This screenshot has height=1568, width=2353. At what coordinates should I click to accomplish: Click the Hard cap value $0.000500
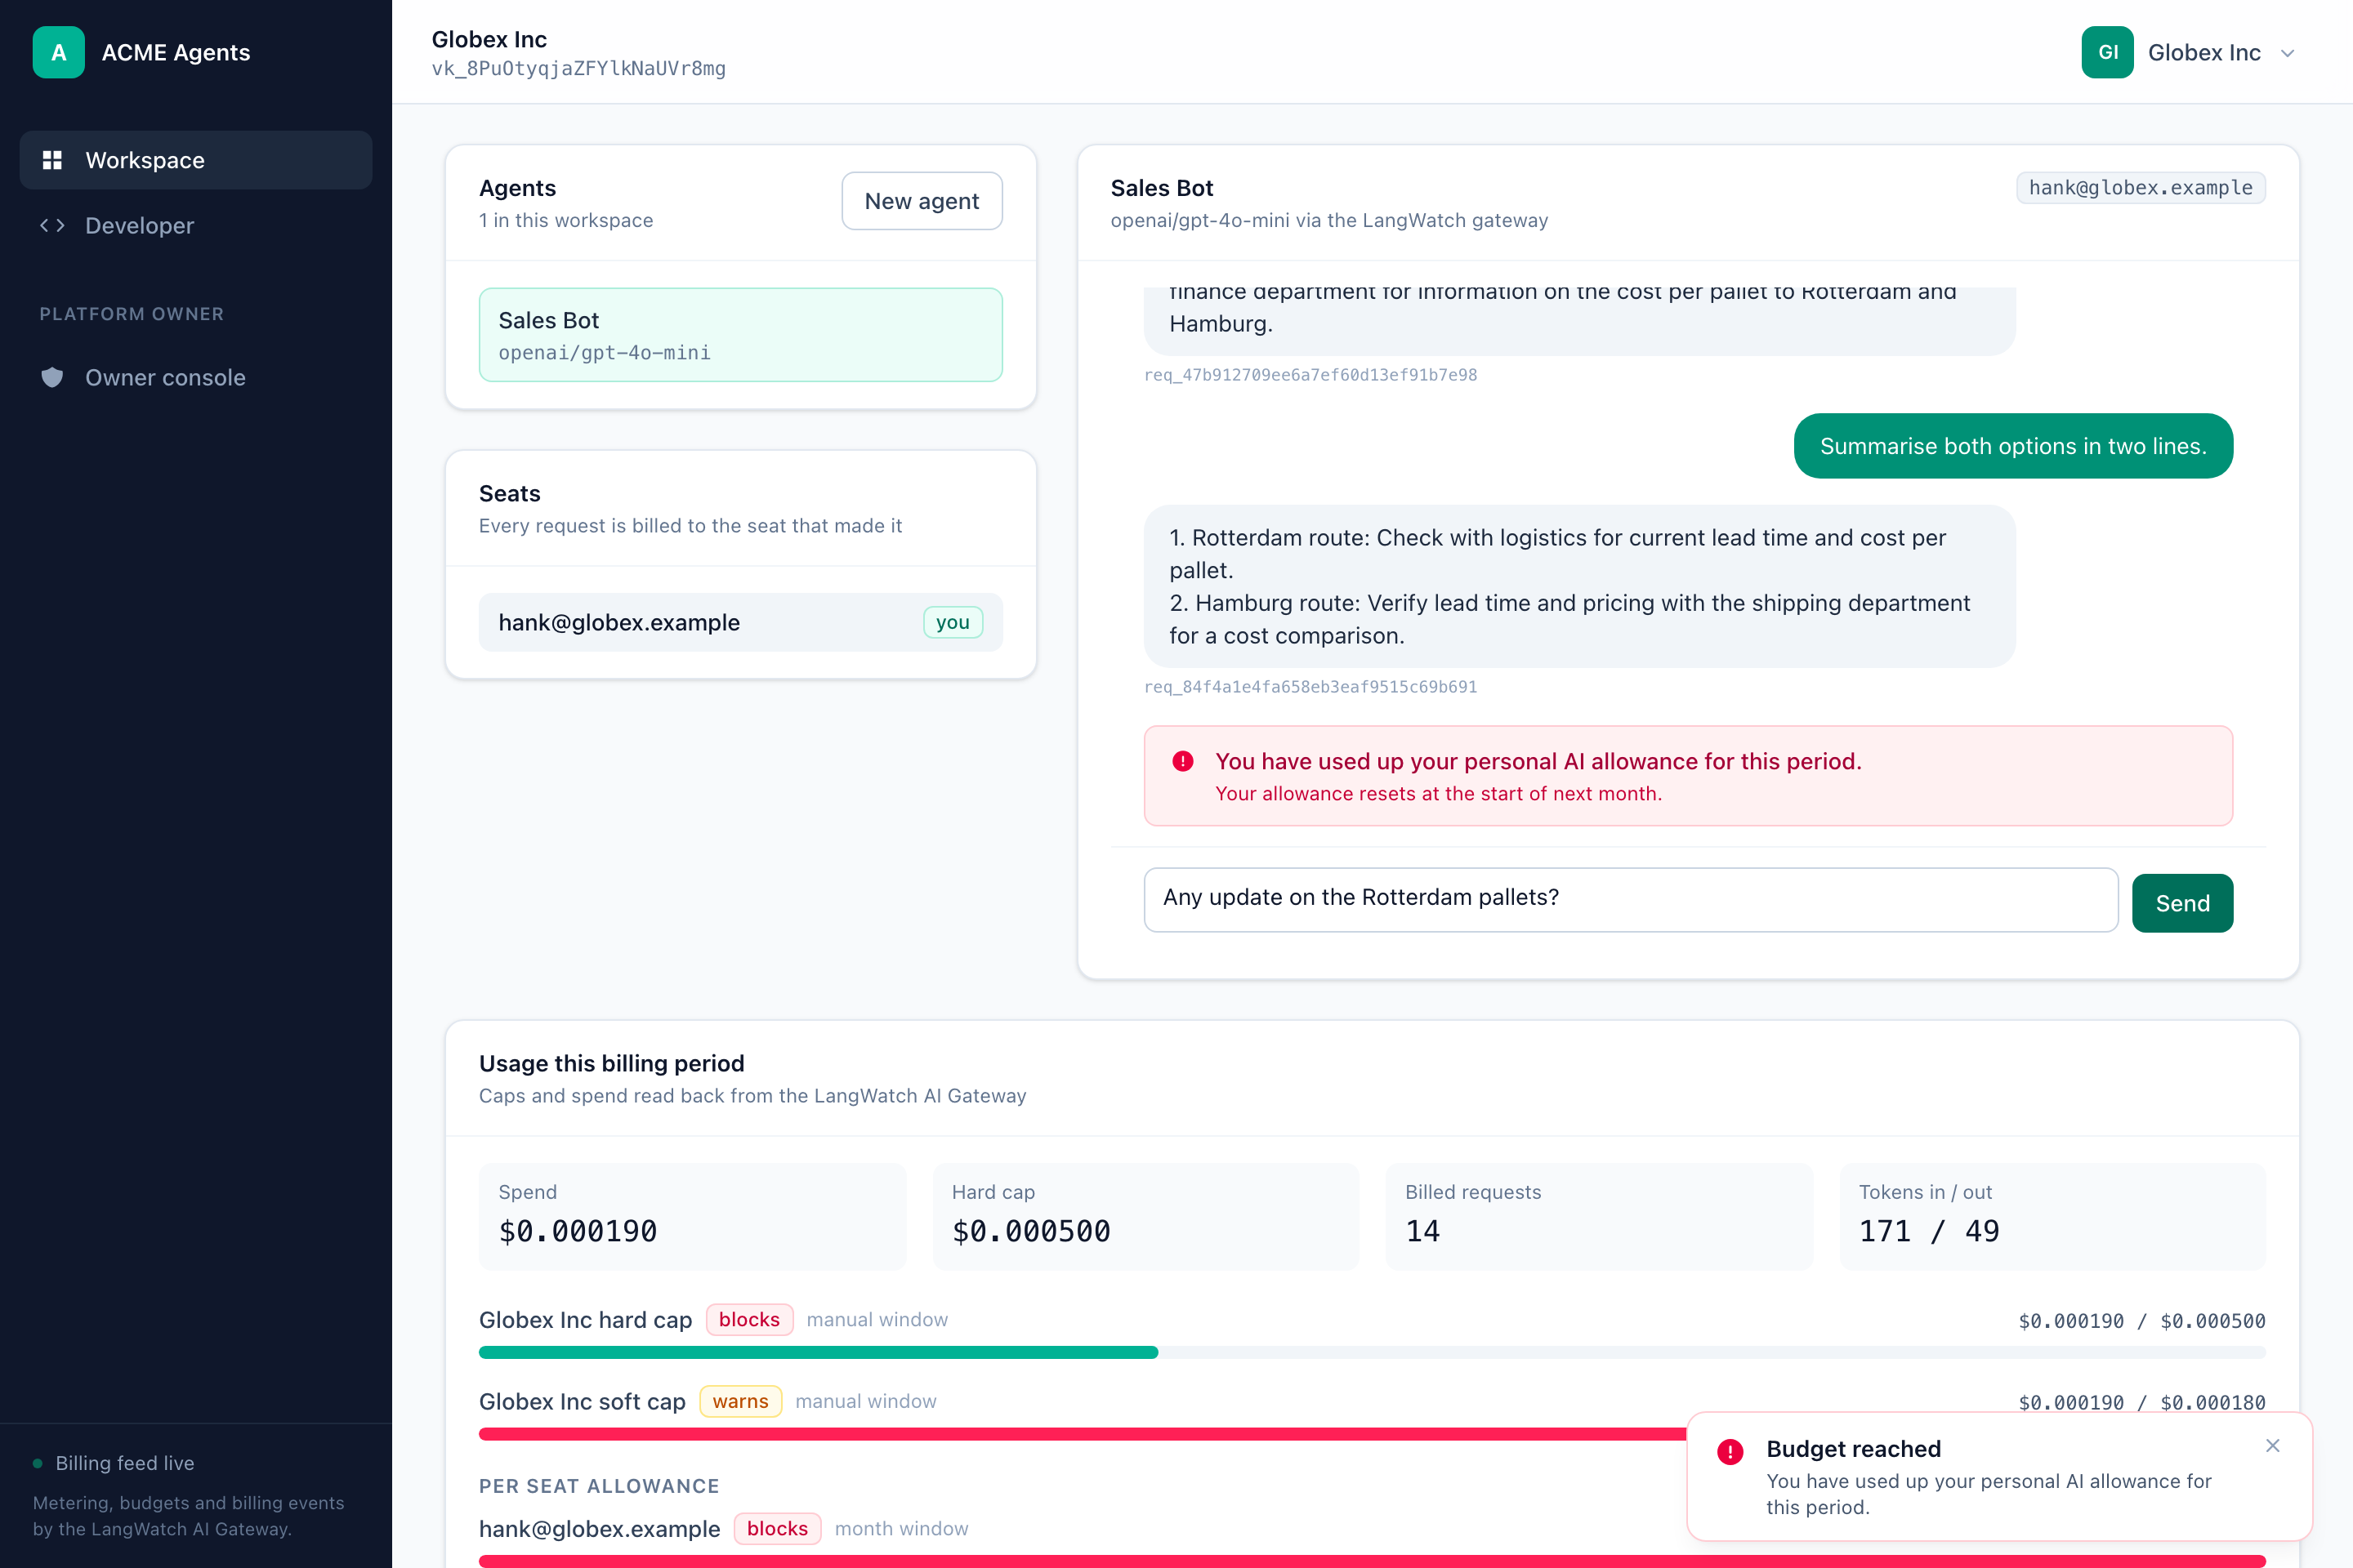(x=1030, y=1231)
